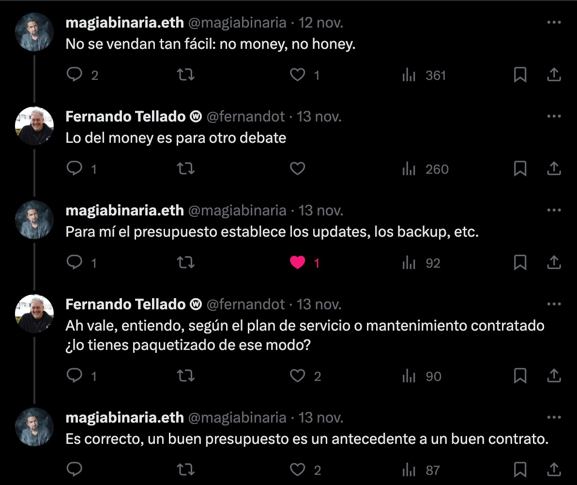The width and height of the screenshot is (577, 485).
Task: Open the '12 nov.' timestamp link
Action: [x=320, y=23]
